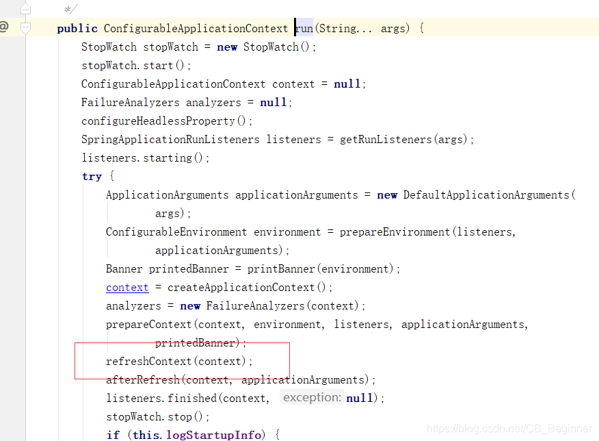This screenshot has height=441, width=599.
Task: Place cursor on the run method name
Action: point(304,28)
